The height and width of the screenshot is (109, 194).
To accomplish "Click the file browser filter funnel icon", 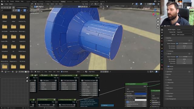I will [x=25, y=11].
